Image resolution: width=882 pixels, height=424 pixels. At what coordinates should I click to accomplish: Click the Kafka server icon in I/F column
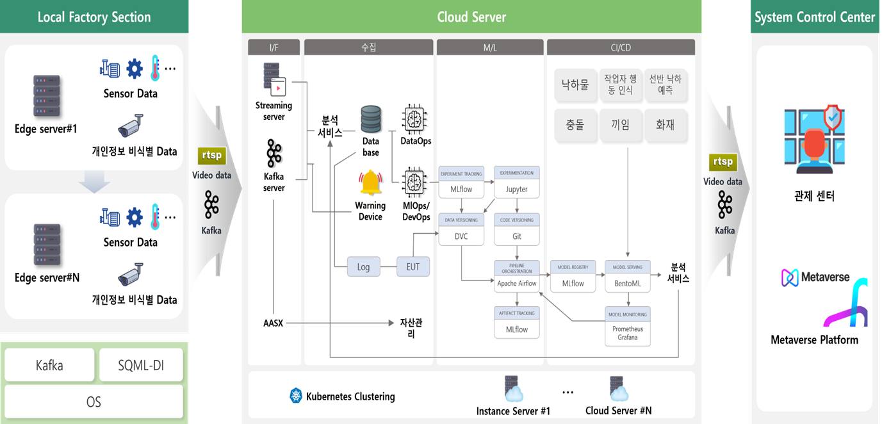pos(274,154)
